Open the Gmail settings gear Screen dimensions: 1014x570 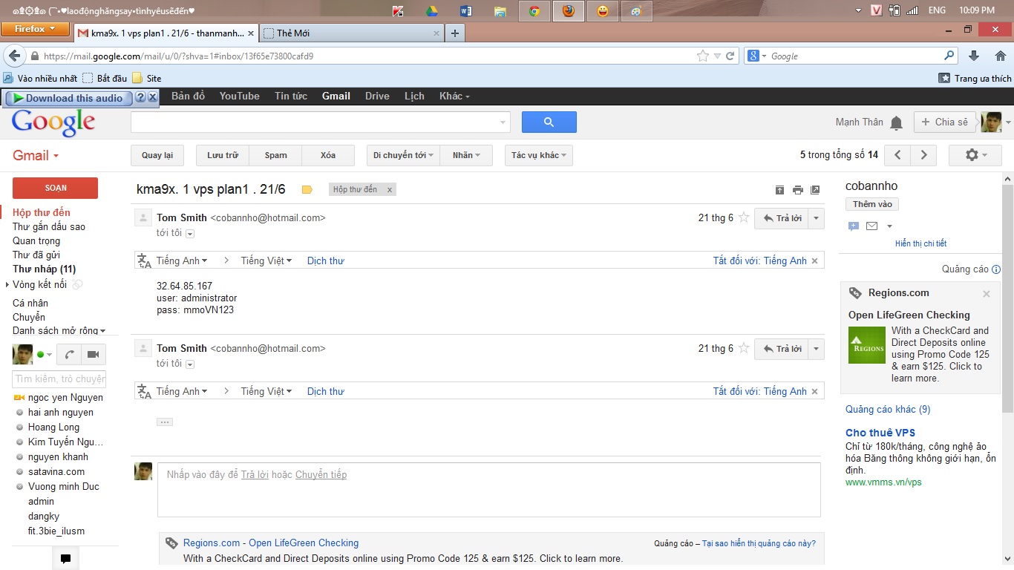tap(975, 155)
